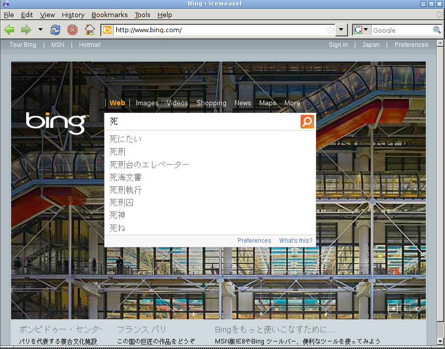Screen dimensions: 445x349
Task: Select suggestion 死海文書
Action: coord(210,177)
